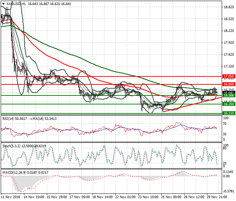Select the green 16.350 support price label
The width and height of the screenshot is (236, 201).
point(228,104)
